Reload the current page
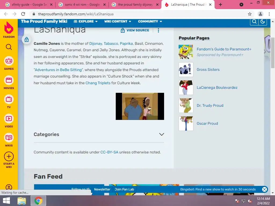The height and width of the screenshot is (206, 275). click(x=23, y=14)
